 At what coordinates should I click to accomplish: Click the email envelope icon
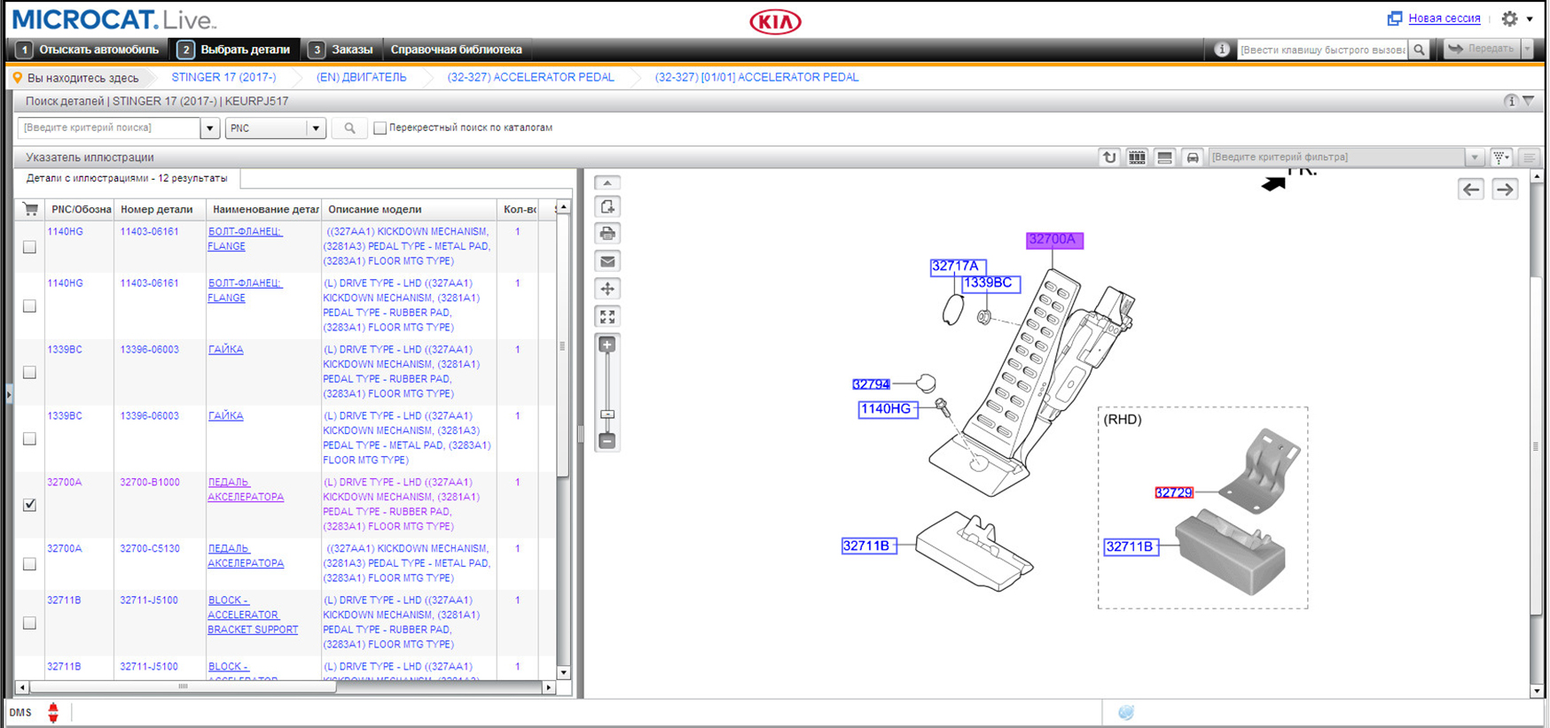click(x=607, y=261)
